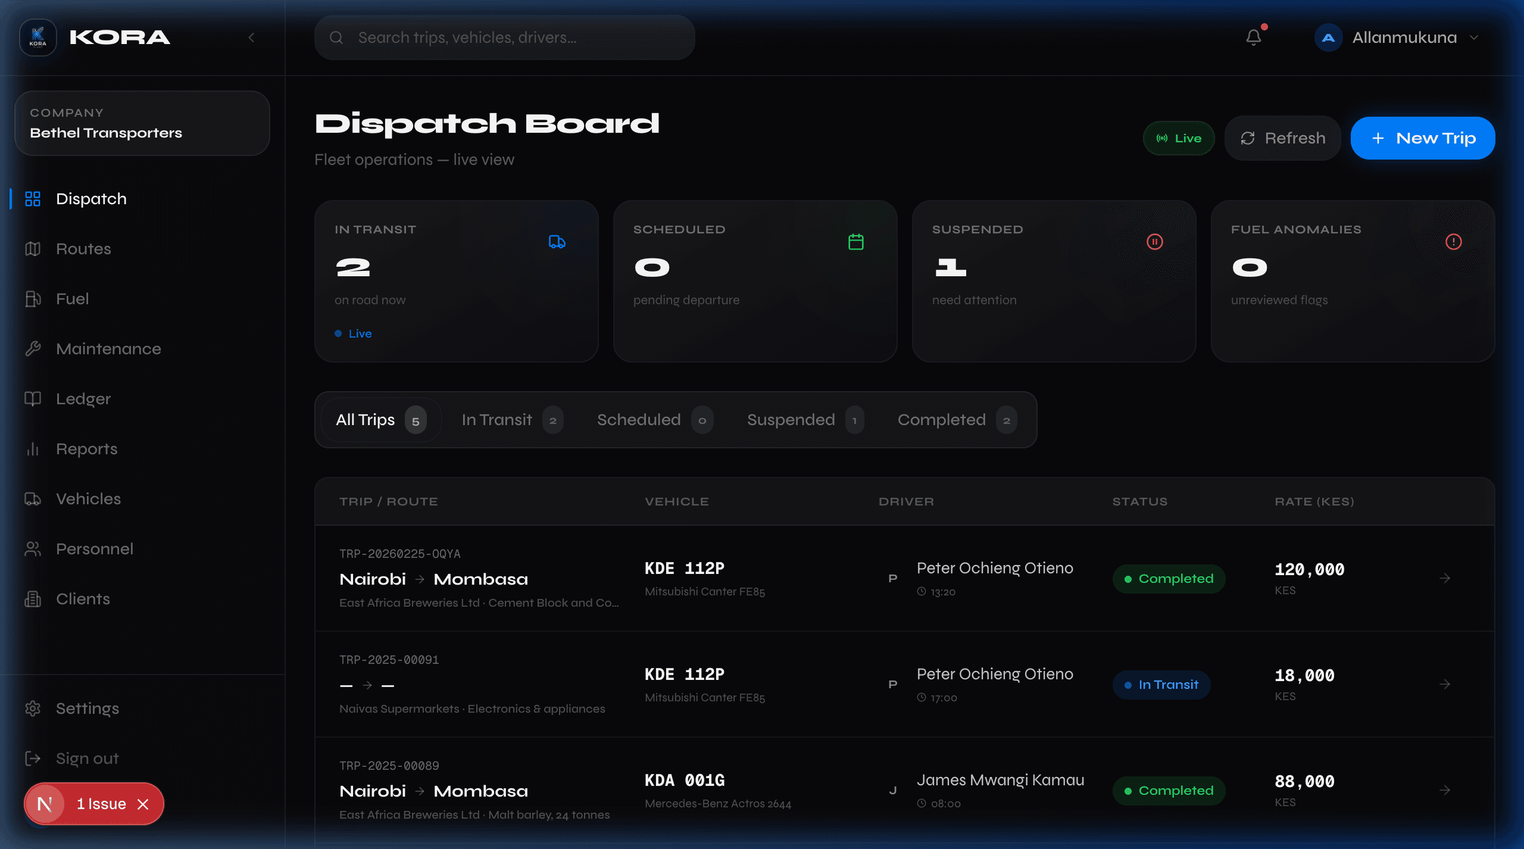
Task: Click Completed badge for TRP-2025-00089
Action: pos(1169,791)
